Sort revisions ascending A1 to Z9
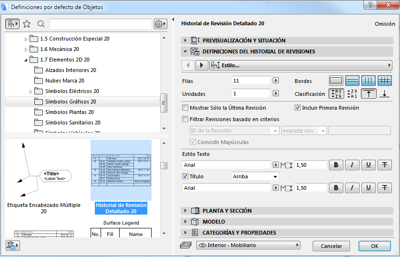 click(337, 93)
